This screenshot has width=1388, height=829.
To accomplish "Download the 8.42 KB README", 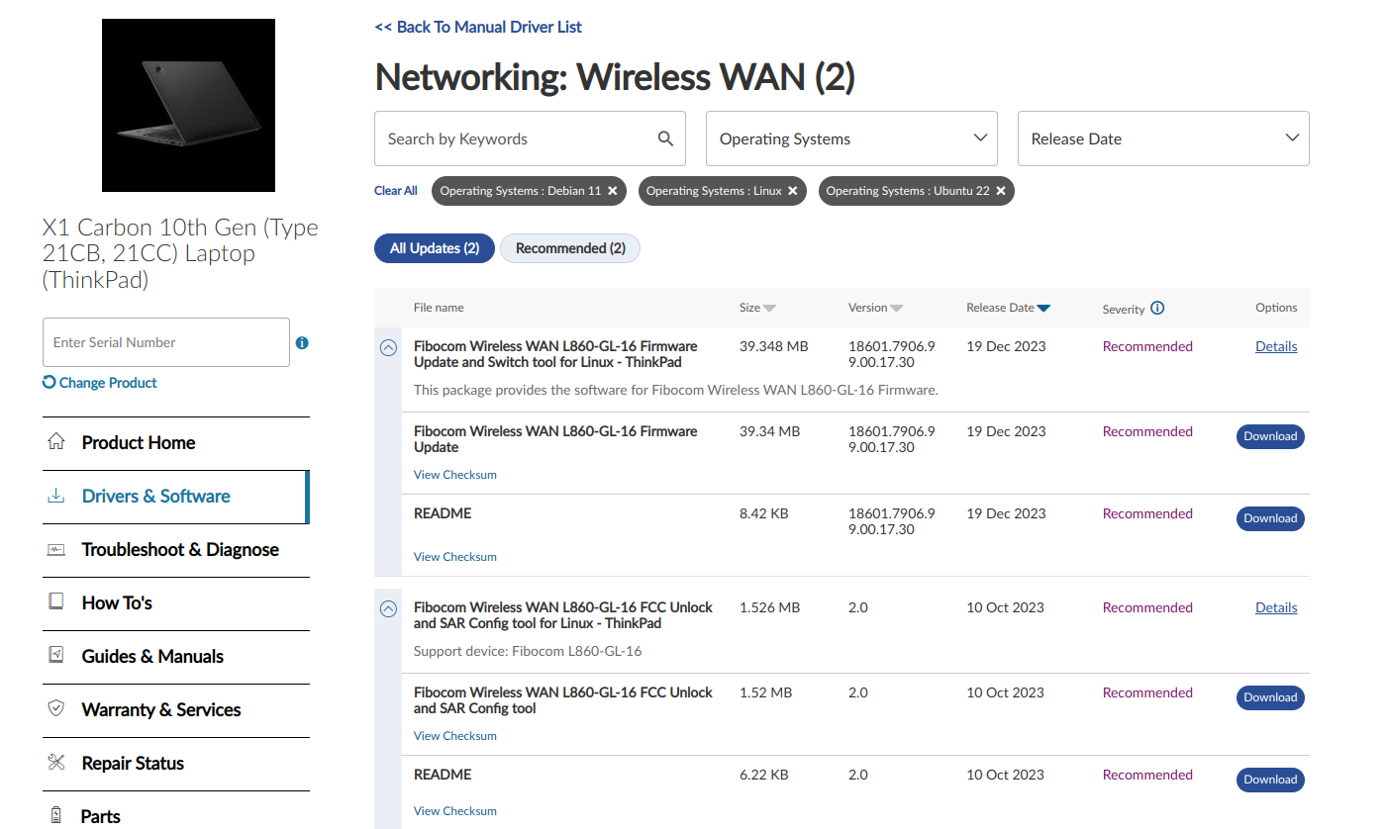I will tap(1270, 518).
